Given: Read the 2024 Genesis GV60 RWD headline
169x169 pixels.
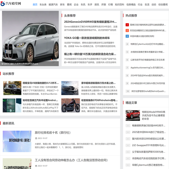Looking at the screenshot, I should [x=90, y=22].
